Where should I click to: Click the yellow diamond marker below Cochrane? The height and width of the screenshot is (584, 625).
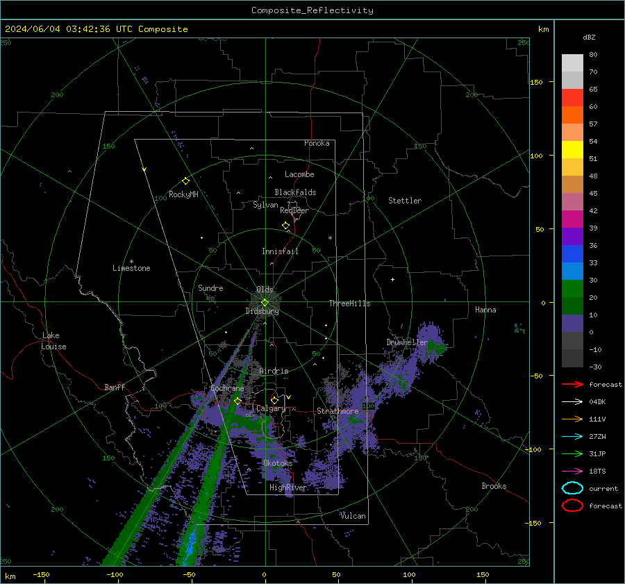click(x=237, y=401)
